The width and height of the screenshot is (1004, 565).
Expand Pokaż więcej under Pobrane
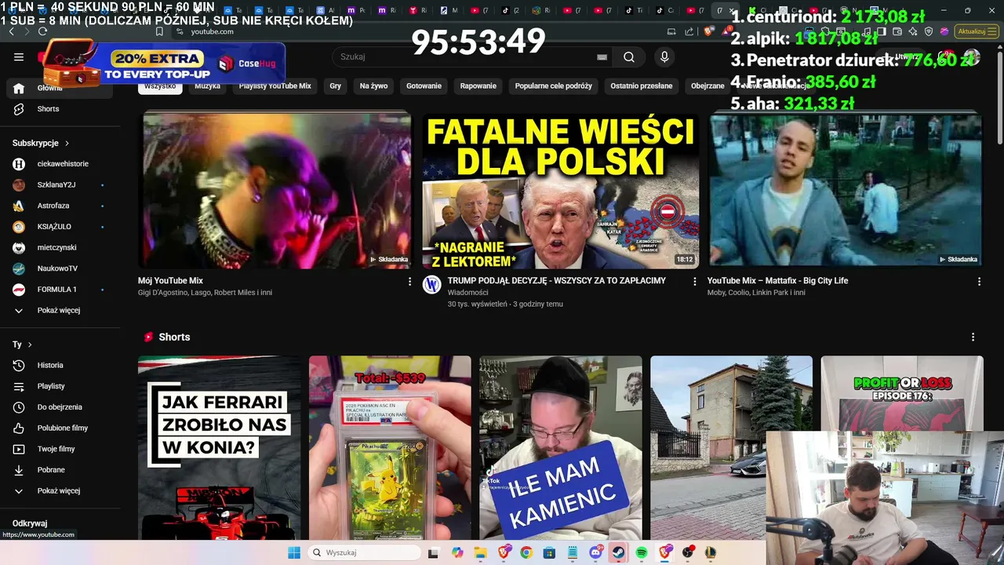(x=60, y=491)
